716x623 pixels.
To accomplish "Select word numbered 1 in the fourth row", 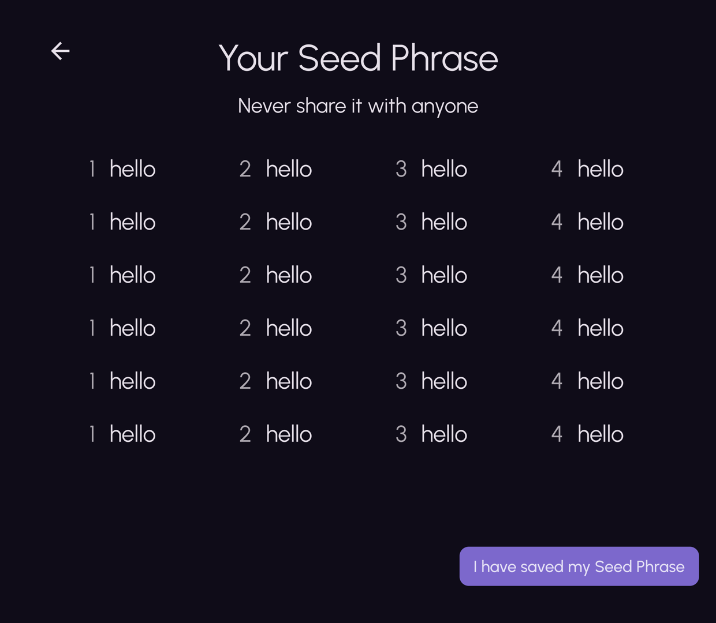I will point(122,328).
